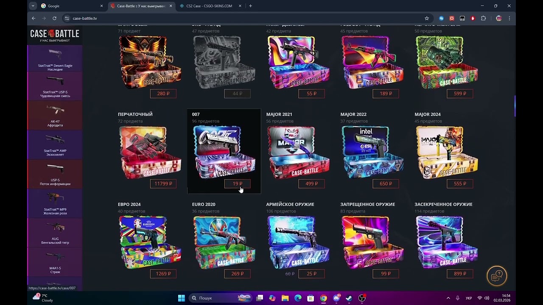Select AUG Бенгальский тигр drop
543x305 pixels.
coord(55,233)
